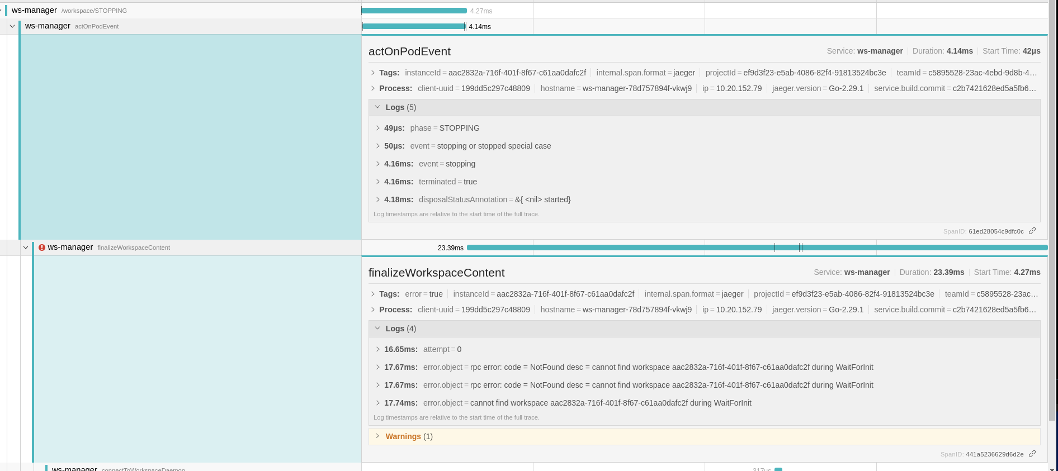Copy link icon for finalizeWorkspaceContent SpanID
This screenshot has width=1058, height=471.
[x=1032, y=454]
